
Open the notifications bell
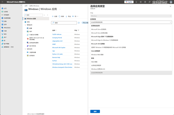[136, 2]
